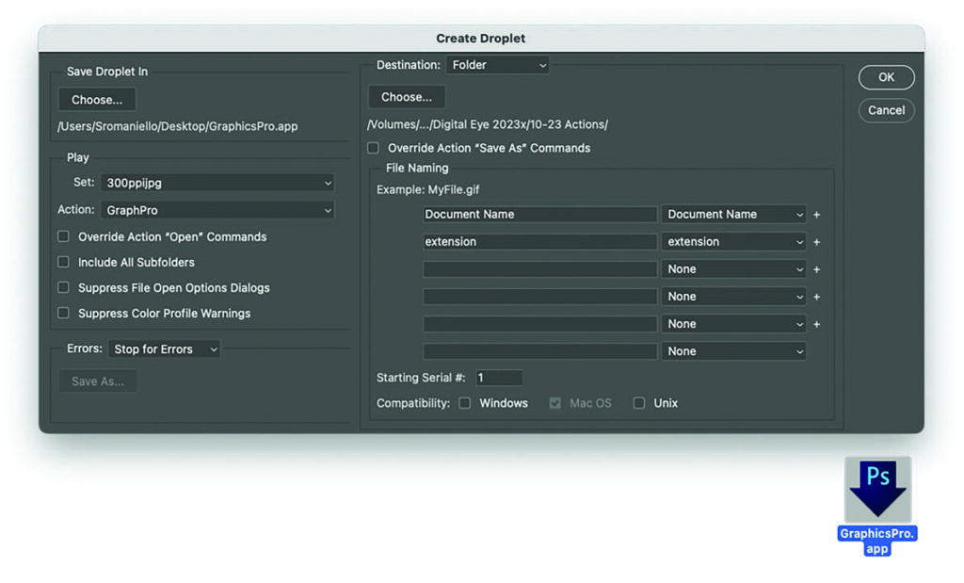Check Suppress Color Profile Warnings
Screen dimensions: 964x583
pyautogui.click(x=64, y=314)
